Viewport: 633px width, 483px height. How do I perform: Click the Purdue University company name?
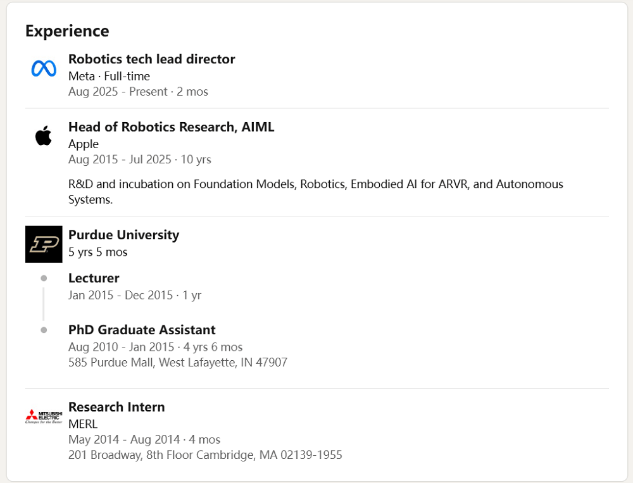(123, 235)
